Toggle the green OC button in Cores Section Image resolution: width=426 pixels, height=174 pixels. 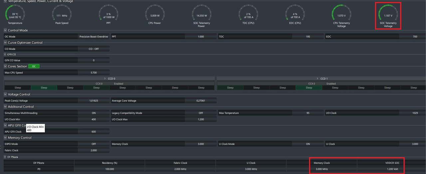[x=34, y=66]
